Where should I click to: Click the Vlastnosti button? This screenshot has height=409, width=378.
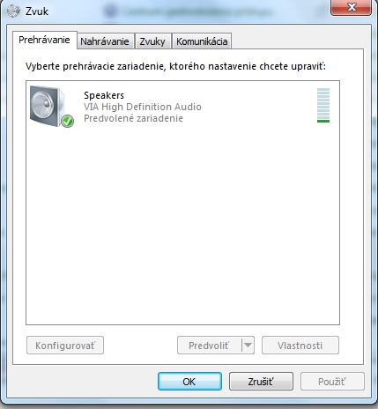[300, 346]
